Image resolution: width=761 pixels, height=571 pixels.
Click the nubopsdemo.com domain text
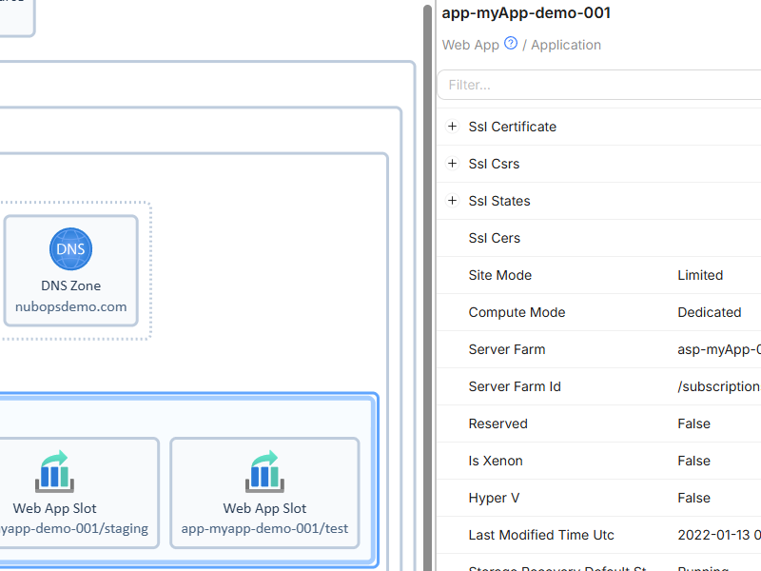point(70,307)
